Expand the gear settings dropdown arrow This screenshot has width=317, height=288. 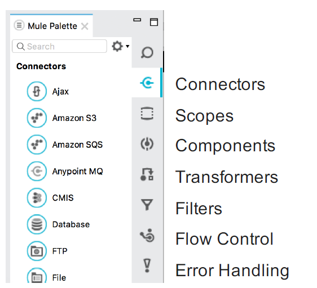(x=127, y=46)
